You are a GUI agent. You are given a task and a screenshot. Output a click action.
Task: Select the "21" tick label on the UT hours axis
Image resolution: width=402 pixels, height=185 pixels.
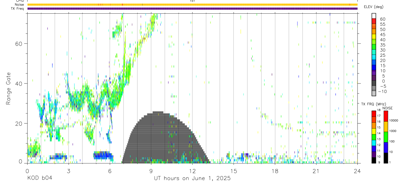tap(316, 171)
